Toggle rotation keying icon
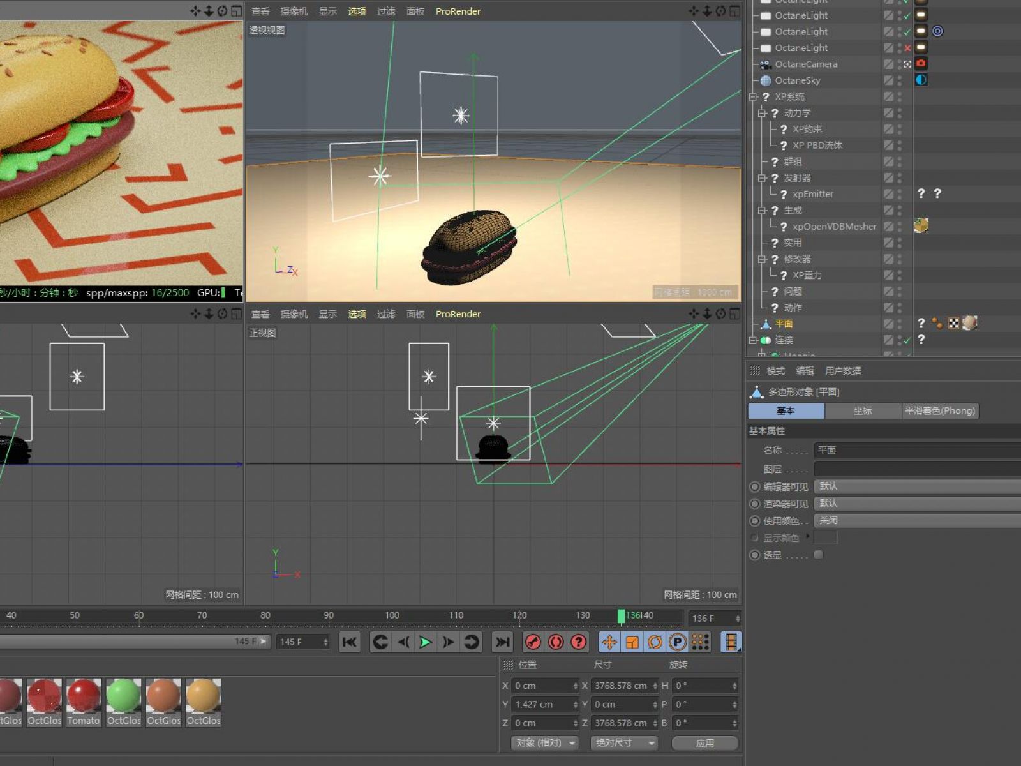1021x766 pixels. click(x=655, y=642)
